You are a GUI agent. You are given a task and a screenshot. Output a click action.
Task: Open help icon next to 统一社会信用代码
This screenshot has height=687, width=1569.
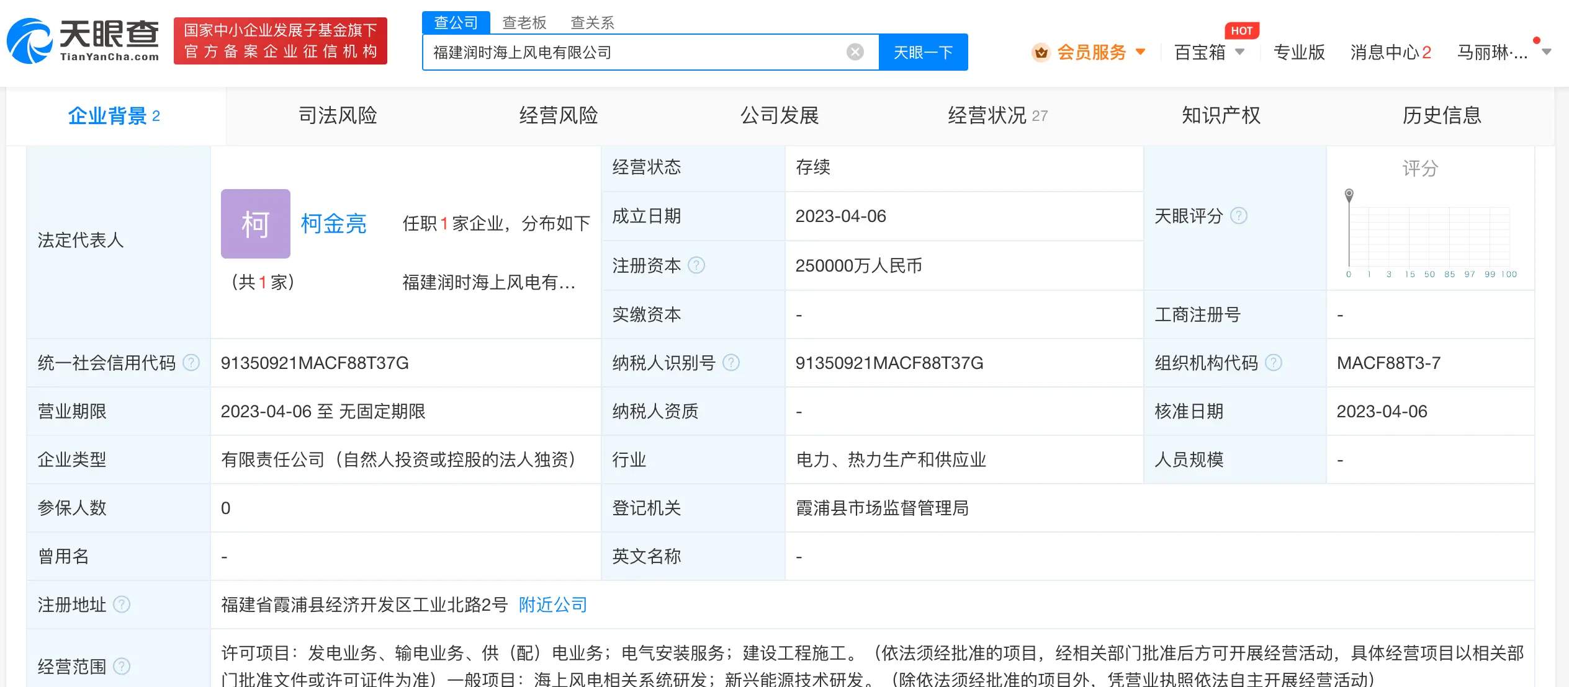(x=191, y=363)
